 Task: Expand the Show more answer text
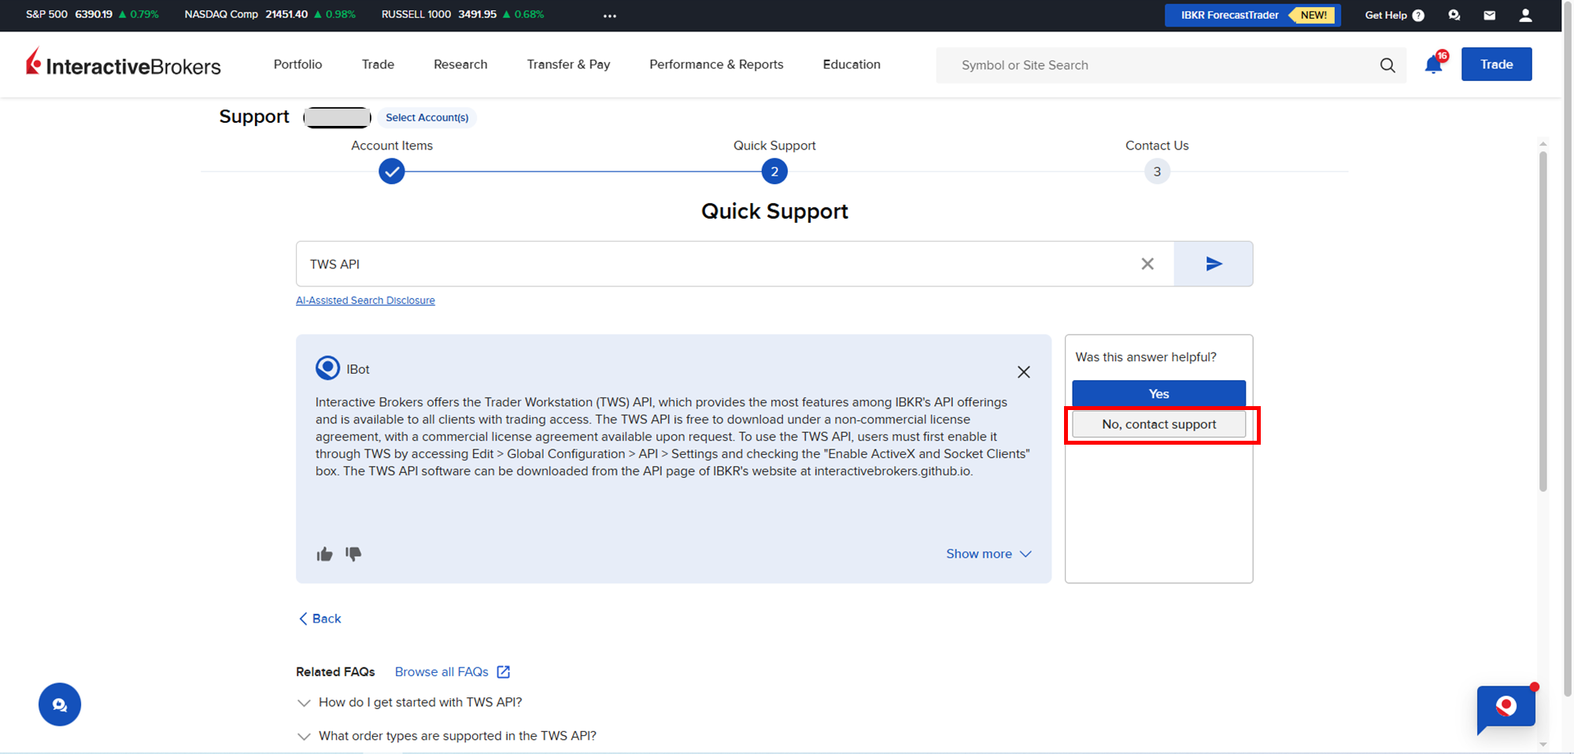tap(988, 554)
